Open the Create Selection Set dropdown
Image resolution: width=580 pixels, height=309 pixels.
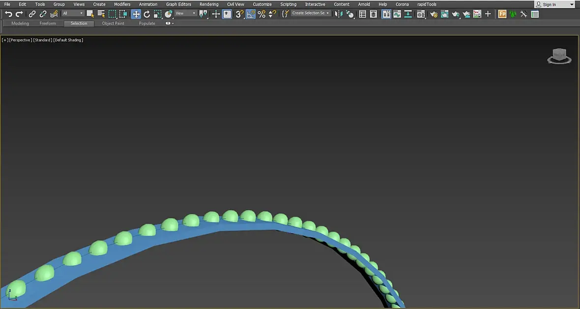[x=311, y=14]
